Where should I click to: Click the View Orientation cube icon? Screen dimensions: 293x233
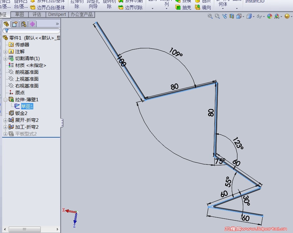pyautogui.click(x=239, y=16)
